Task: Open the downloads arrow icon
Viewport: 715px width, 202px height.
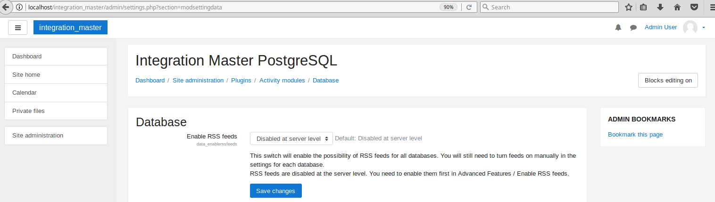Action: tap(660, 7)
